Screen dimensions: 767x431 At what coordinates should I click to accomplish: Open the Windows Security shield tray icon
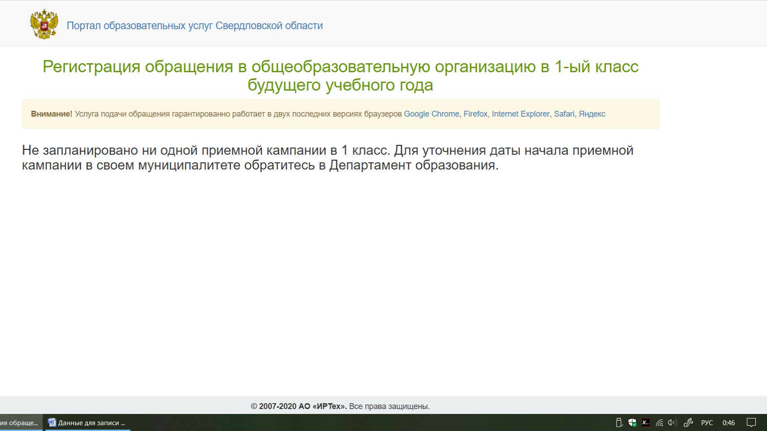point(632,422)
